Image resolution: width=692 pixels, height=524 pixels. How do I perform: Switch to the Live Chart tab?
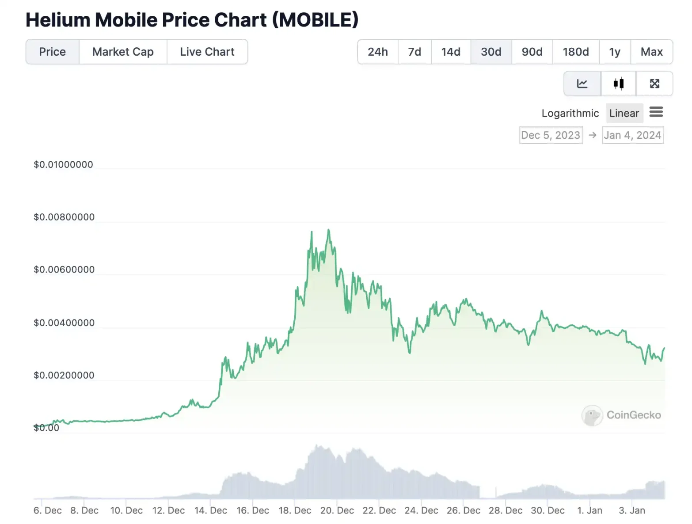pyautogui.click(x=207, y=52)
